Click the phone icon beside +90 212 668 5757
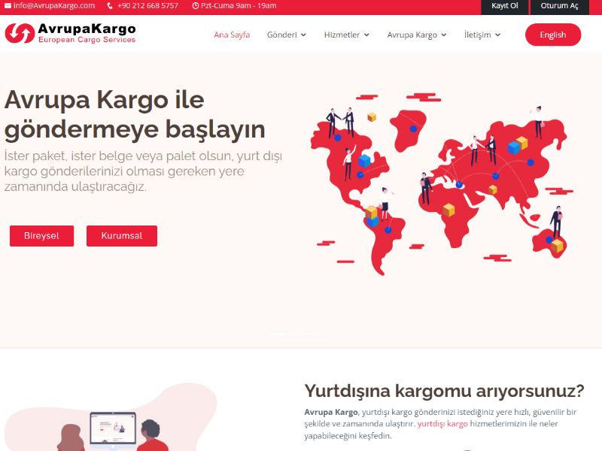602x451 pixels. coord(110,6)
